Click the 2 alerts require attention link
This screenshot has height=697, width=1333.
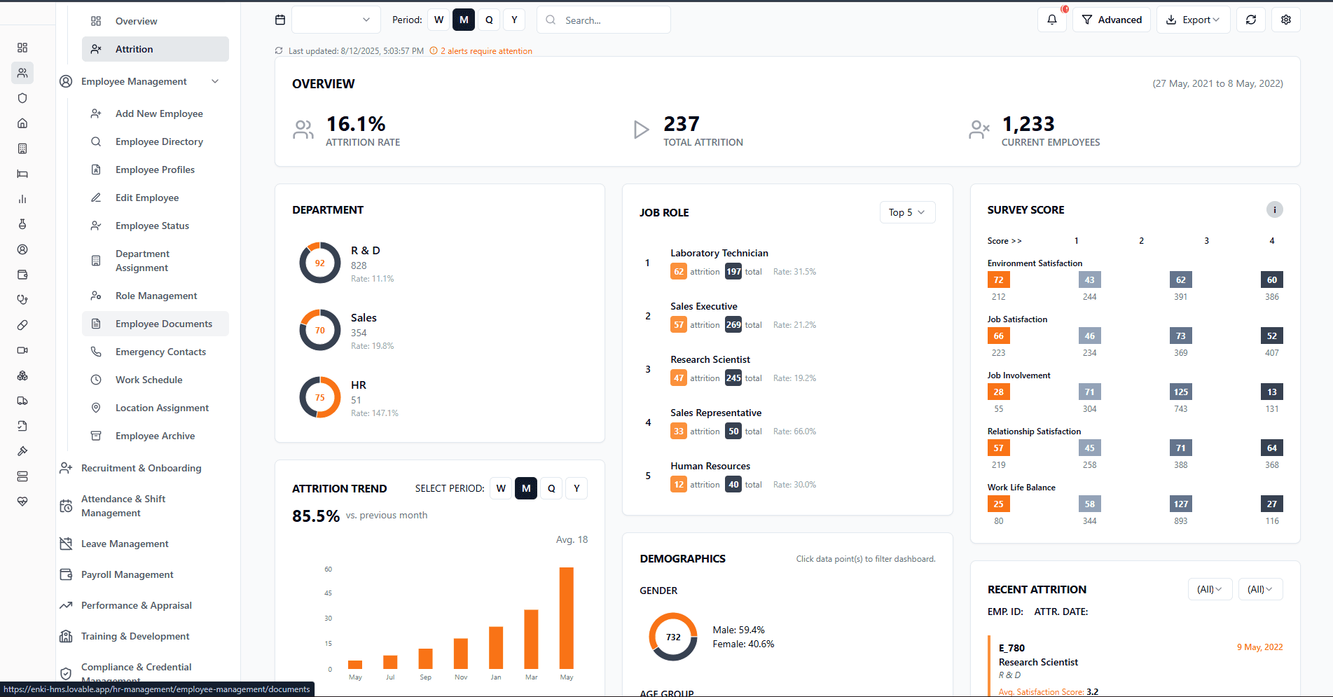click(x=486, y=51)
